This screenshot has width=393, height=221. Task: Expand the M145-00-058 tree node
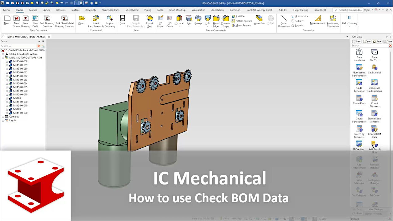click(7, 61)
